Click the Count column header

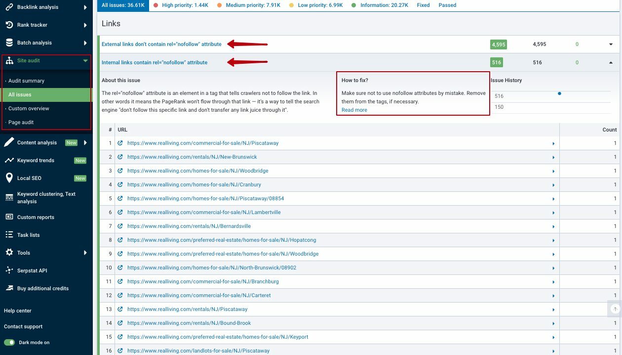(610, 130)
